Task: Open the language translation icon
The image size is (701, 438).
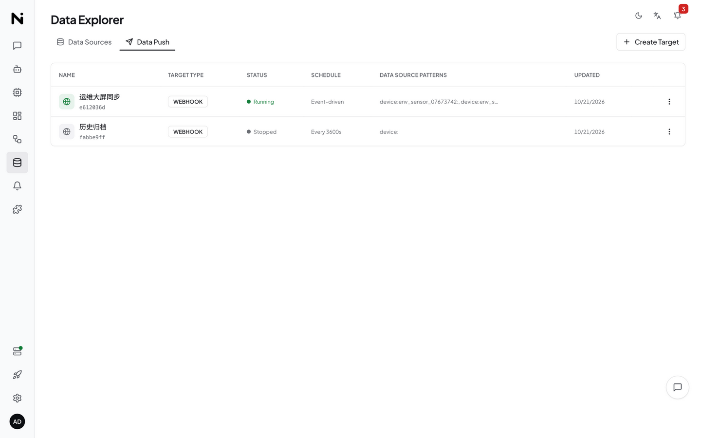Action: 657,16
